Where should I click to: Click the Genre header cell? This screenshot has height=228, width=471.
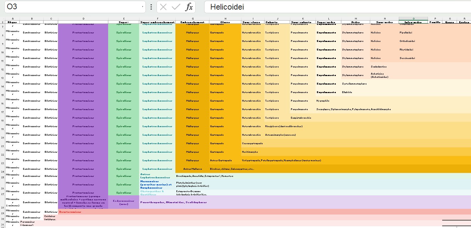click(450, 22)
